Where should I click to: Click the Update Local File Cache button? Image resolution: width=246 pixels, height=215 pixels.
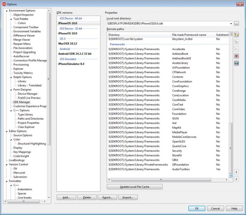click(135, 187)
